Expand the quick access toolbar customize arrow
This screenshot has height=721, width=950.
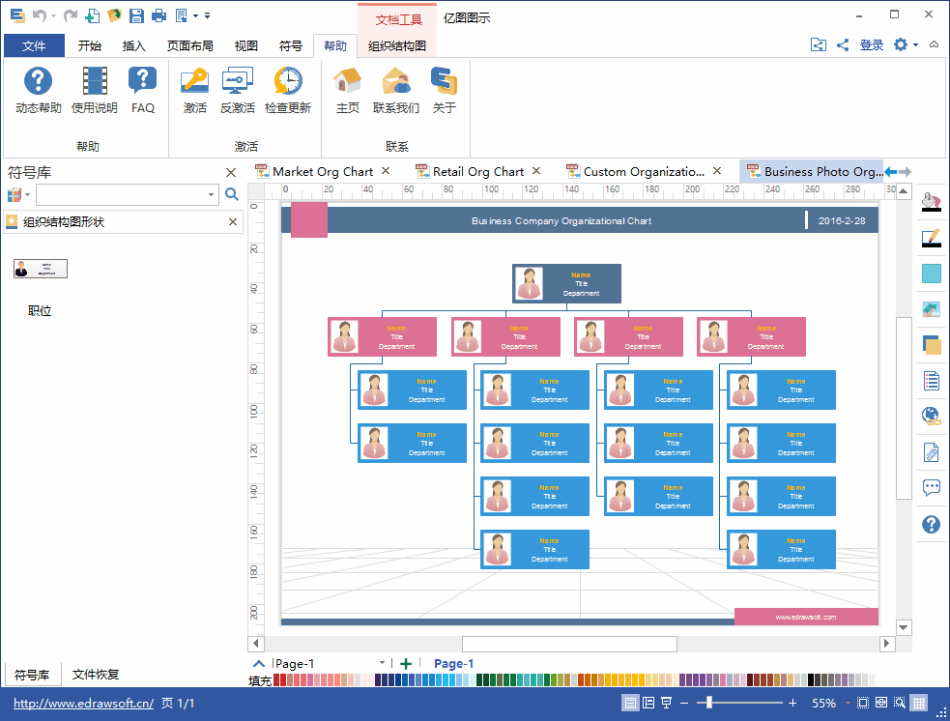click(x=207, y=15)
